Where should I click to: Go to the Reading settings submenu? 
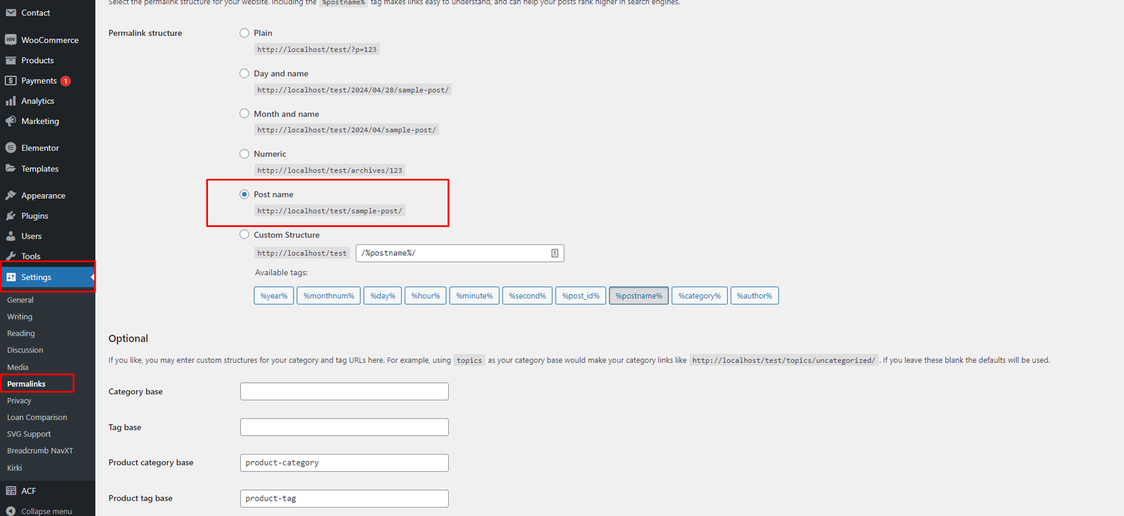[x=21, y=333]
